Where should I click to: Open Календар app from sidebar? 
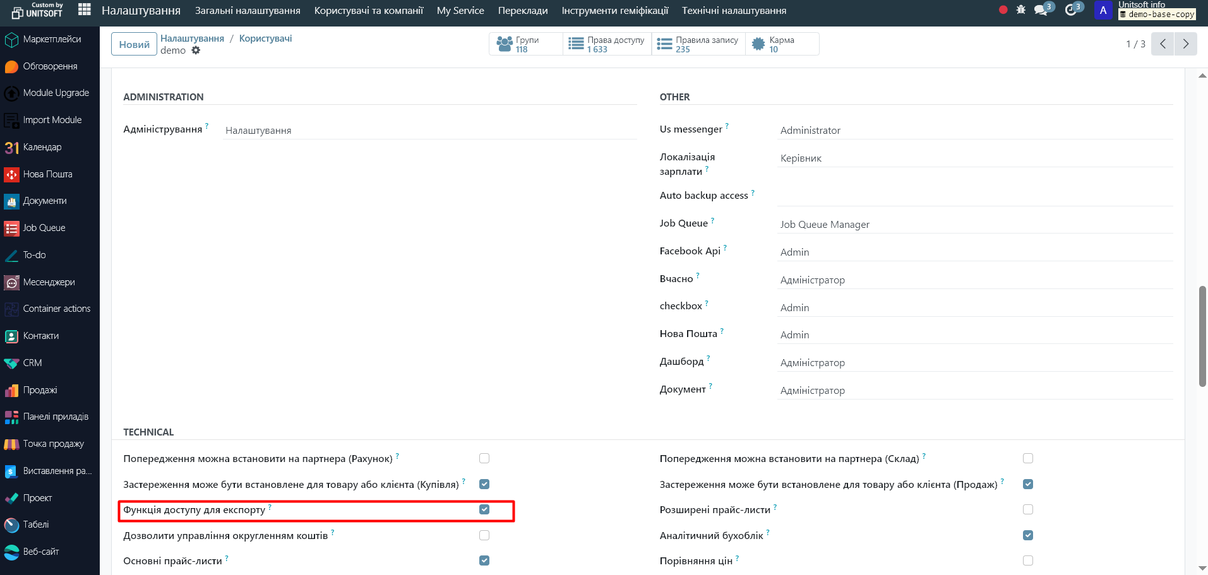[42, 147]
